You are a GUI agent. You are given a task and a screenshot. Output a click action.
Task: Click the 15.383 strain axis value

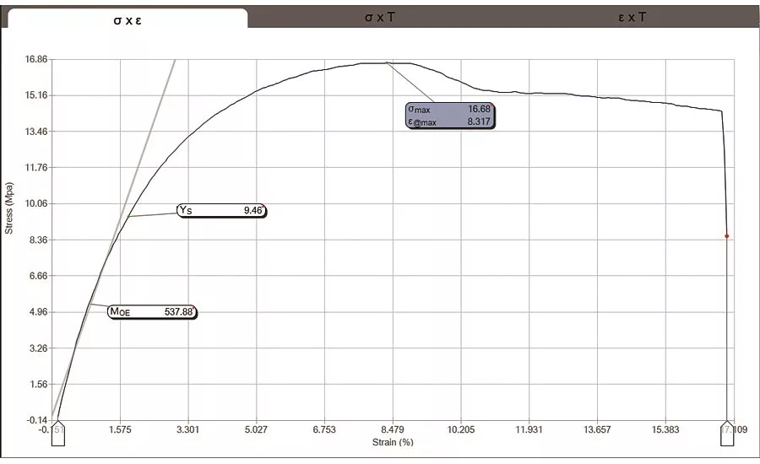coord(665,429)
